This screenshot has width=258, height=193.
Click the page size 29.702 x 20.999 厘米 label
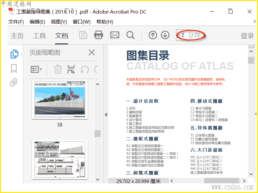click(x=139, y=181)
